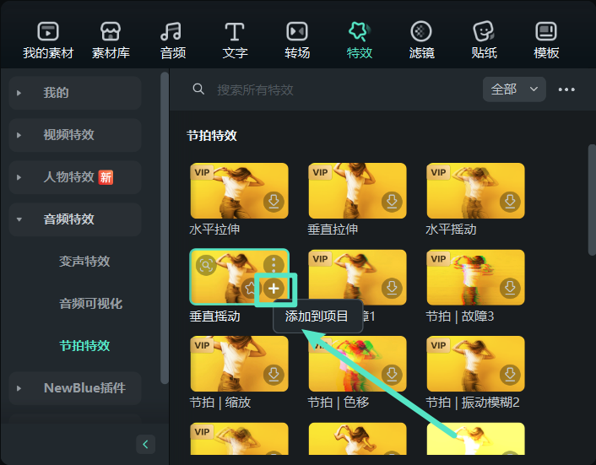Screen dimensions: 596x465
Task: Select the 节拍 | 故障3 thumbnail
Action: 476,278
